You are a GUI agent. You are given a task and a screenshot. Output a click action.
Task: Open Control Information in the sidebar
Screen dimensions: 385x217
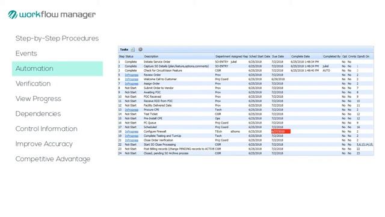46,128
